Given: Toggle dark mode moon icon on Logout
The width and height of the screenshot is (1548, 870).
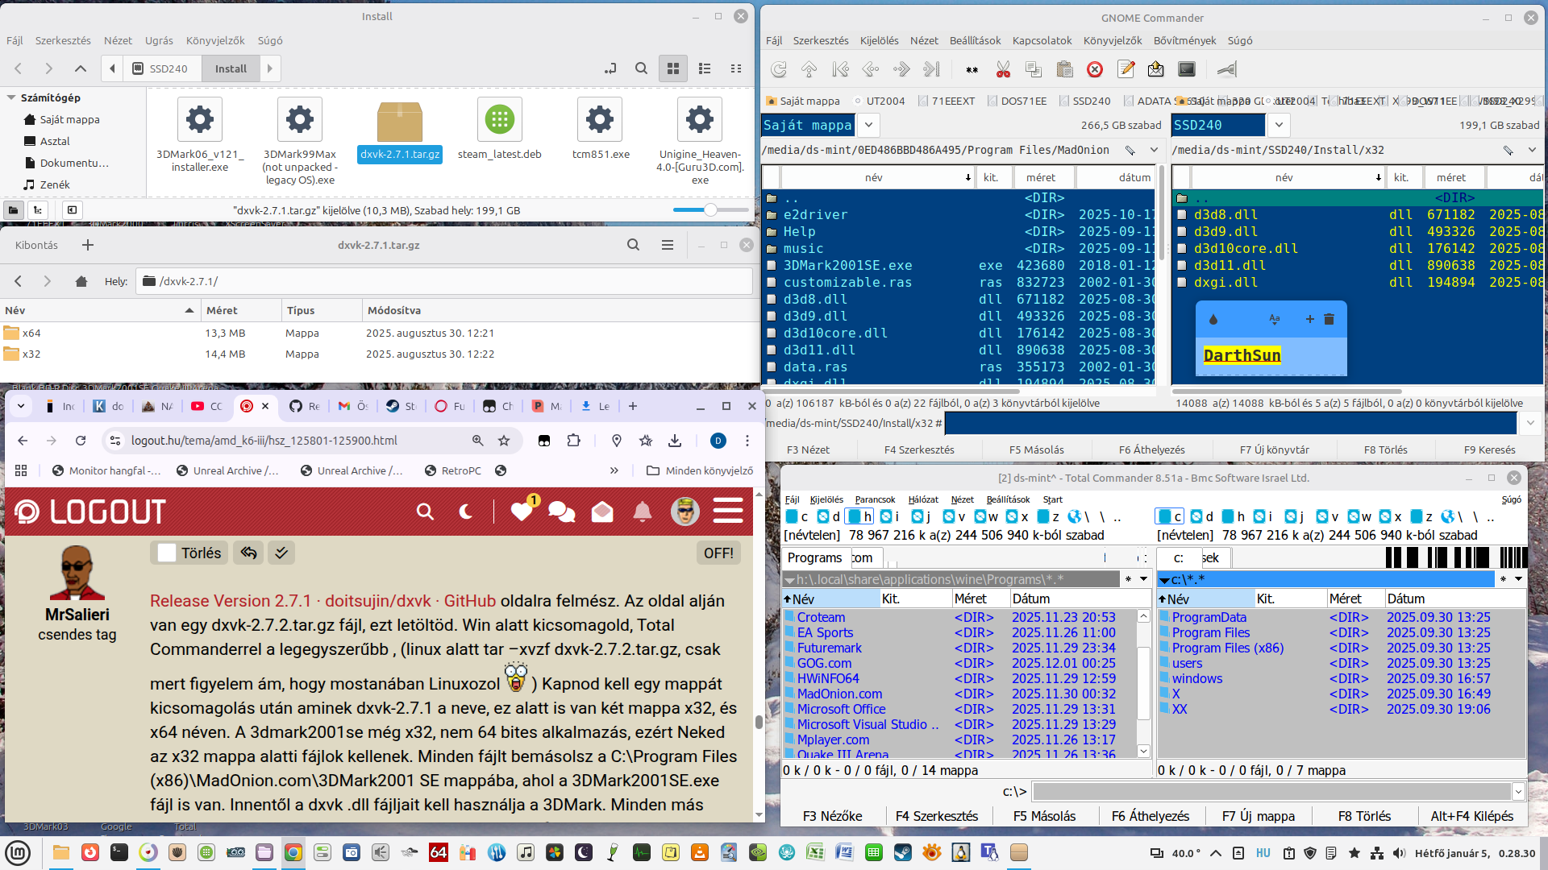Looking at the screenshot, I should [x=465, y=512].
